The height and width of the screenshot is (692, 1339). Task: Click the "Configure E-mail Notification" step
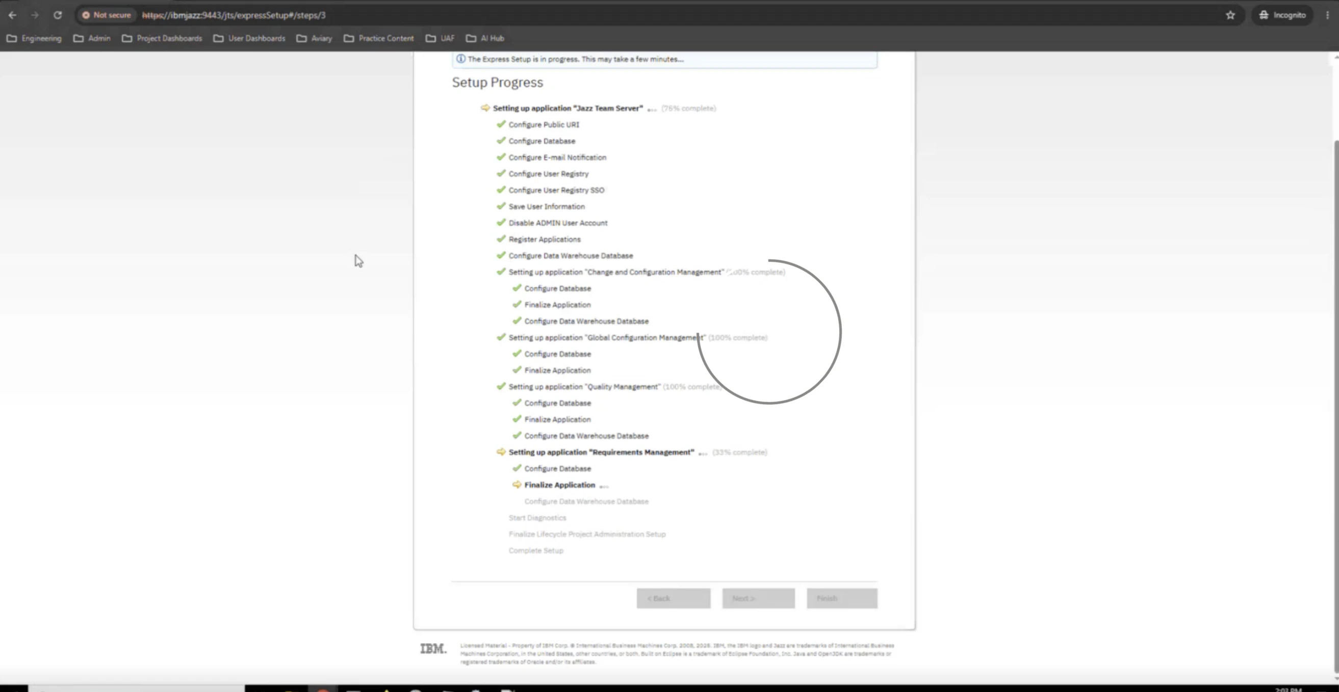coord(557,157)
